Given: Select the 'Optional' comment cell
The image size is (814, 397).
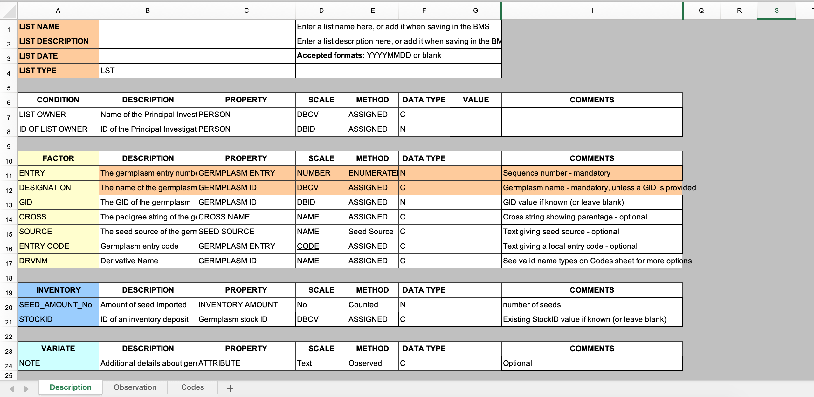Looking at the screenshot, I should tap(592, 363).
